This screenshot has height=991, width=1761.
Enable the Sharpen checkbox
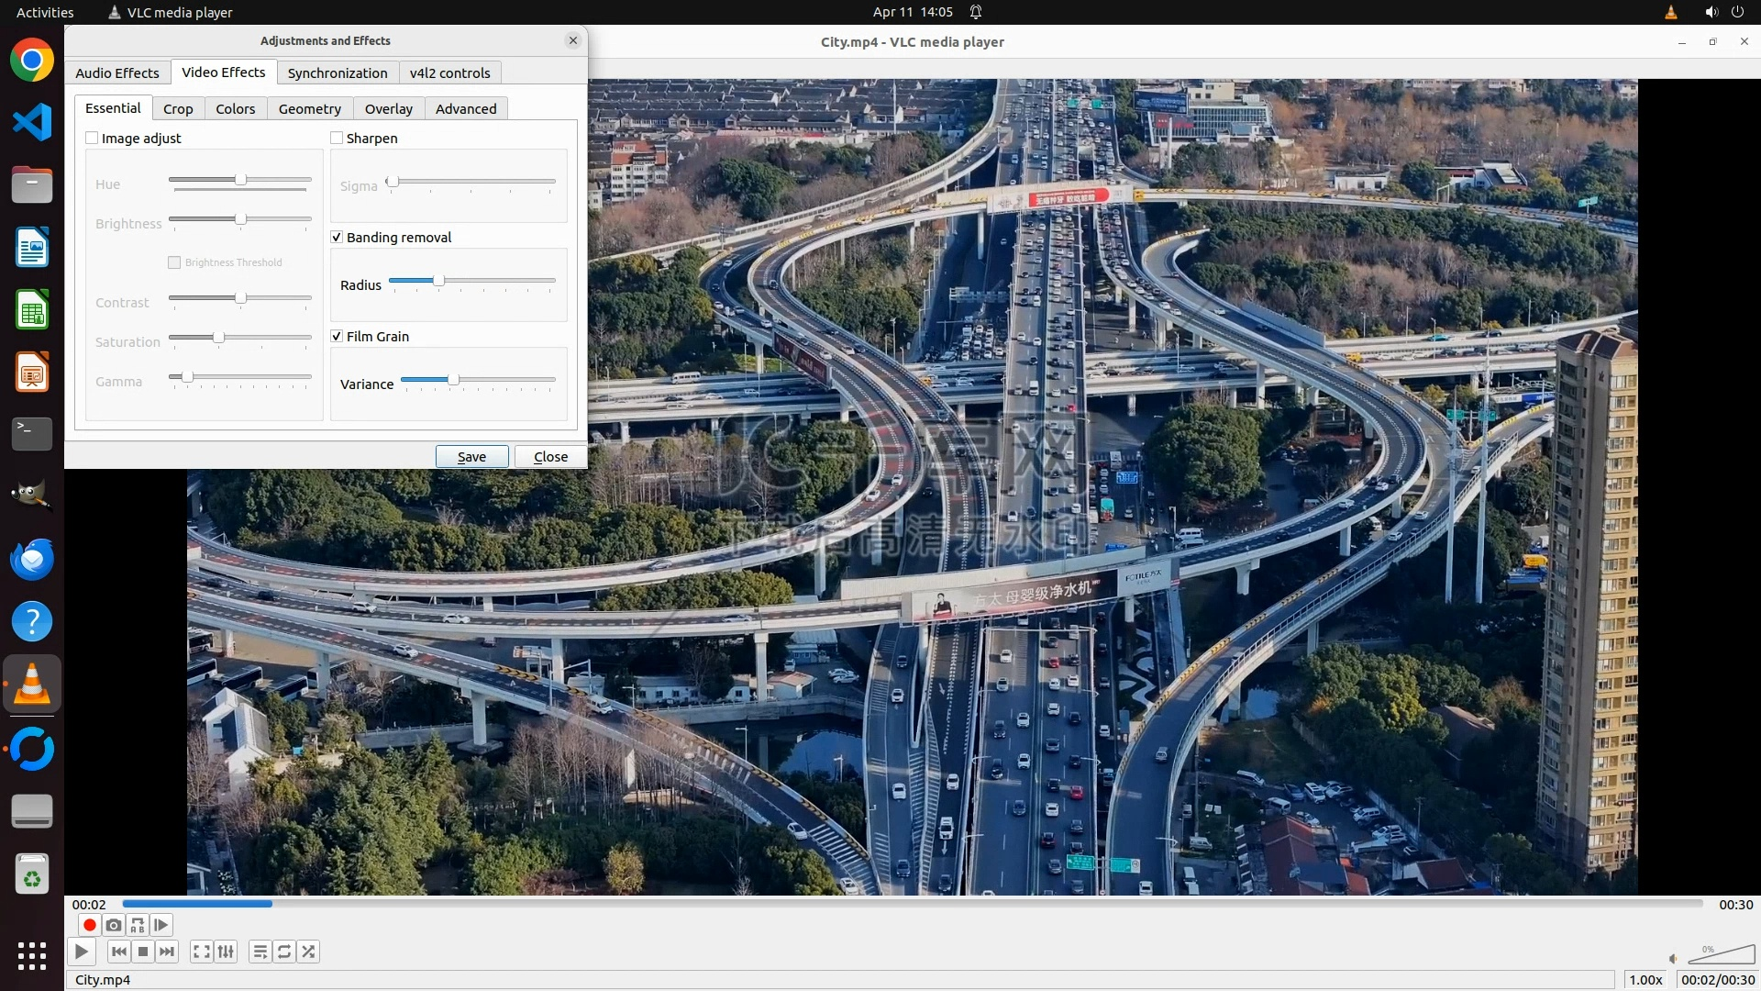pos(337,139)
